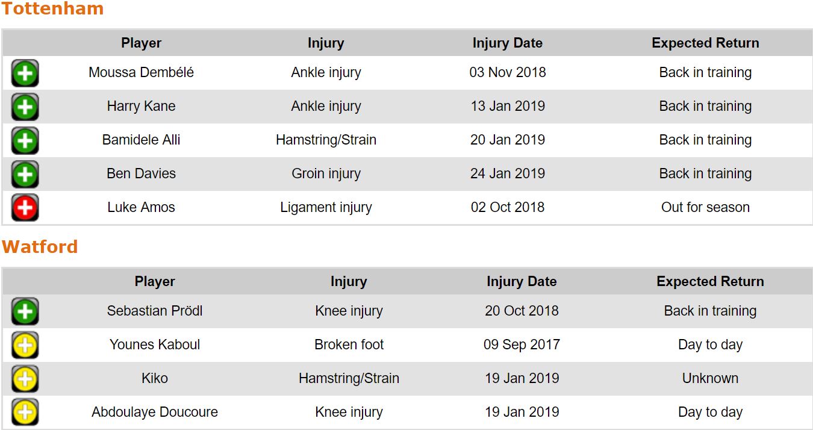Select player name Harry Kane
The width and height of the screenshot is (813, 430).
tap(142, 107)
